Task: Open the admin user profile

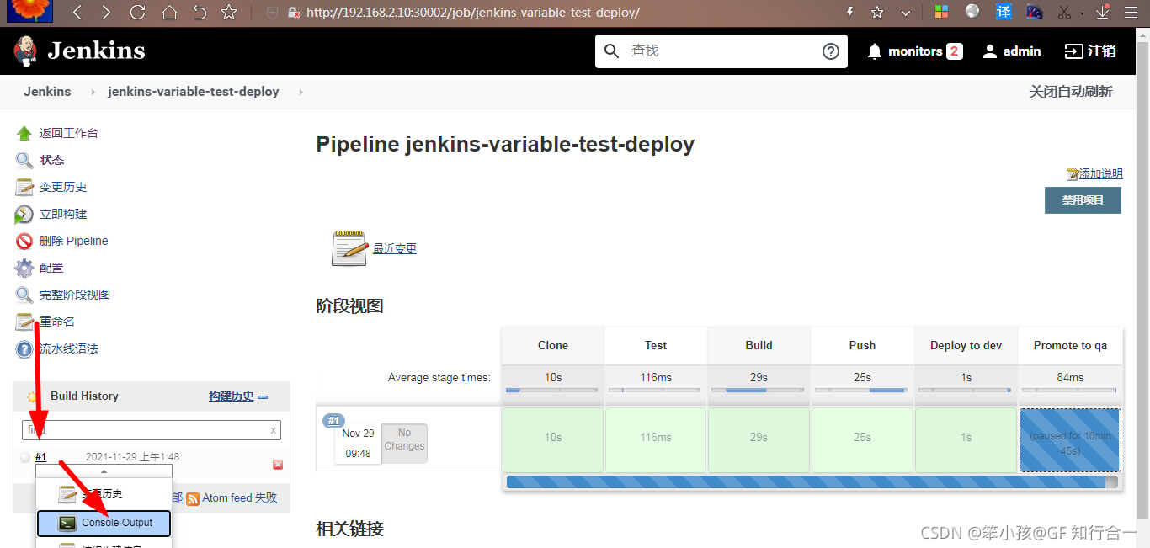Action: pos(1012,51)
